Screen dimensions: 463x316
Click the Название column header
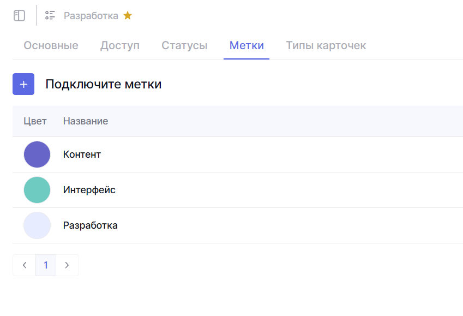[86, 121]
